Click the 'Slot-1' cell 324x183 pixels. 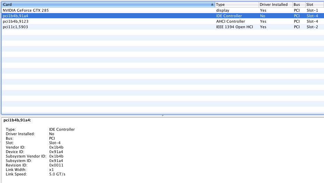click(312, 10)
